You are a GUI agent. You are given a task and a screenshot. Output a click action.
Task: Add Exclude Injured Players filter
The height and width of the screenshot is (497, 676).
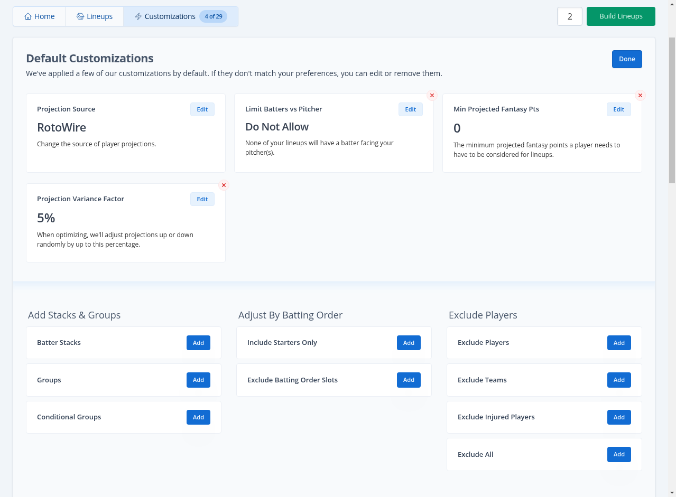[619, 417]
